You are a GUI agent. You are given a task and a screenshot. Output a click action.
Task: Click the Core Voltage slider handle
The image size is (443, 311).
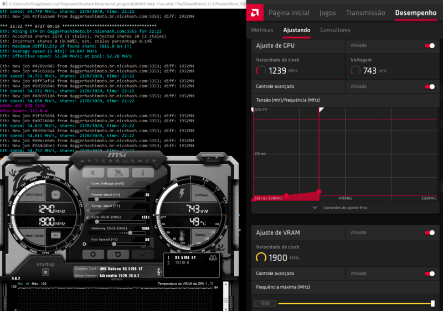89,188
